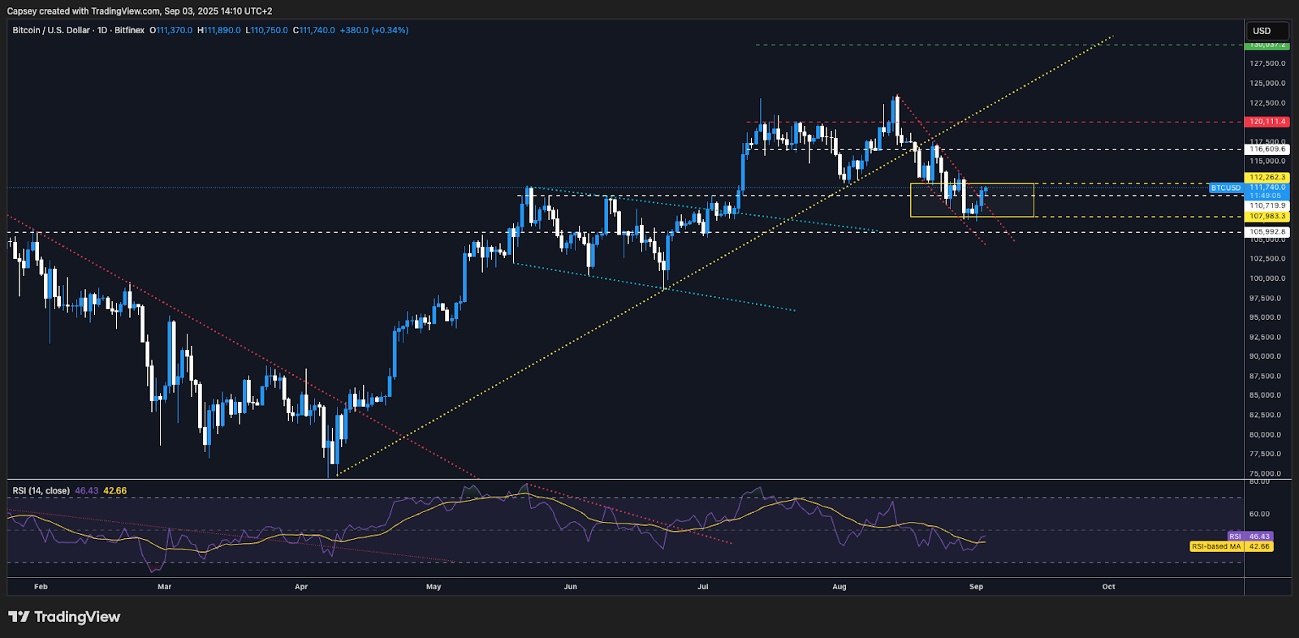Screen dimensions: 1299x638
Task: Open the USD currency selector
Action: click(1267, 31)
